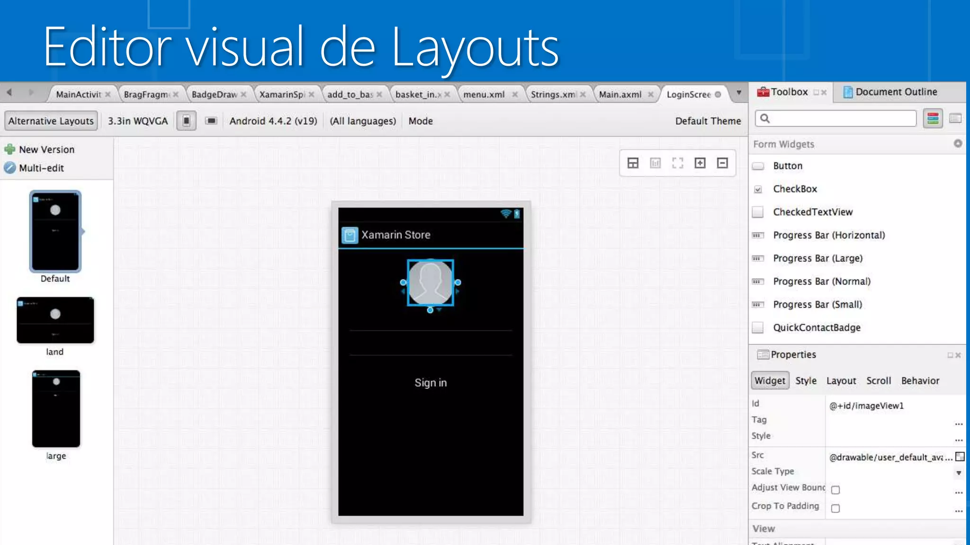Switch to the Layout properties tab

tap(841, 381)
